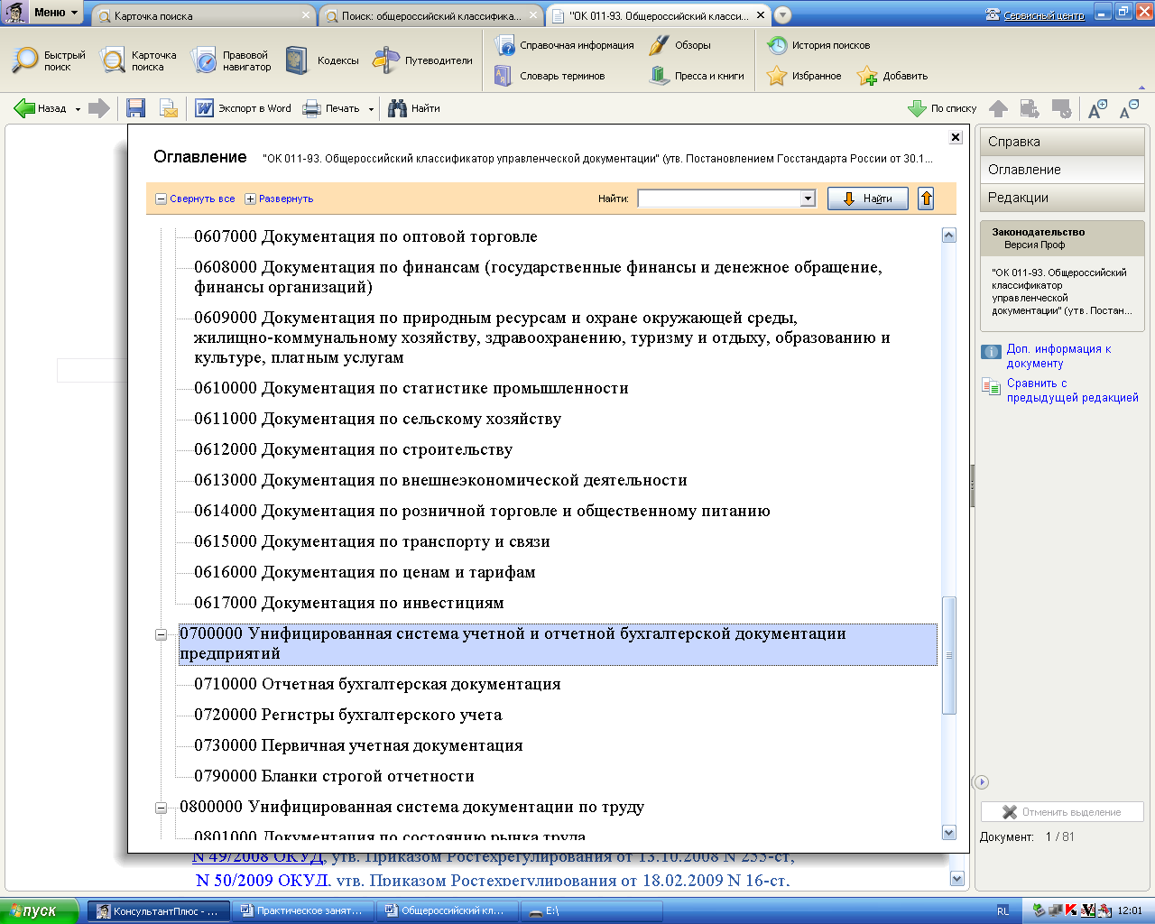Select 0730000 Первичная учетная документация
Image resolution: width=1155 pixels, height=924 pixels.
pyautogui.click(x=358, y=745)
